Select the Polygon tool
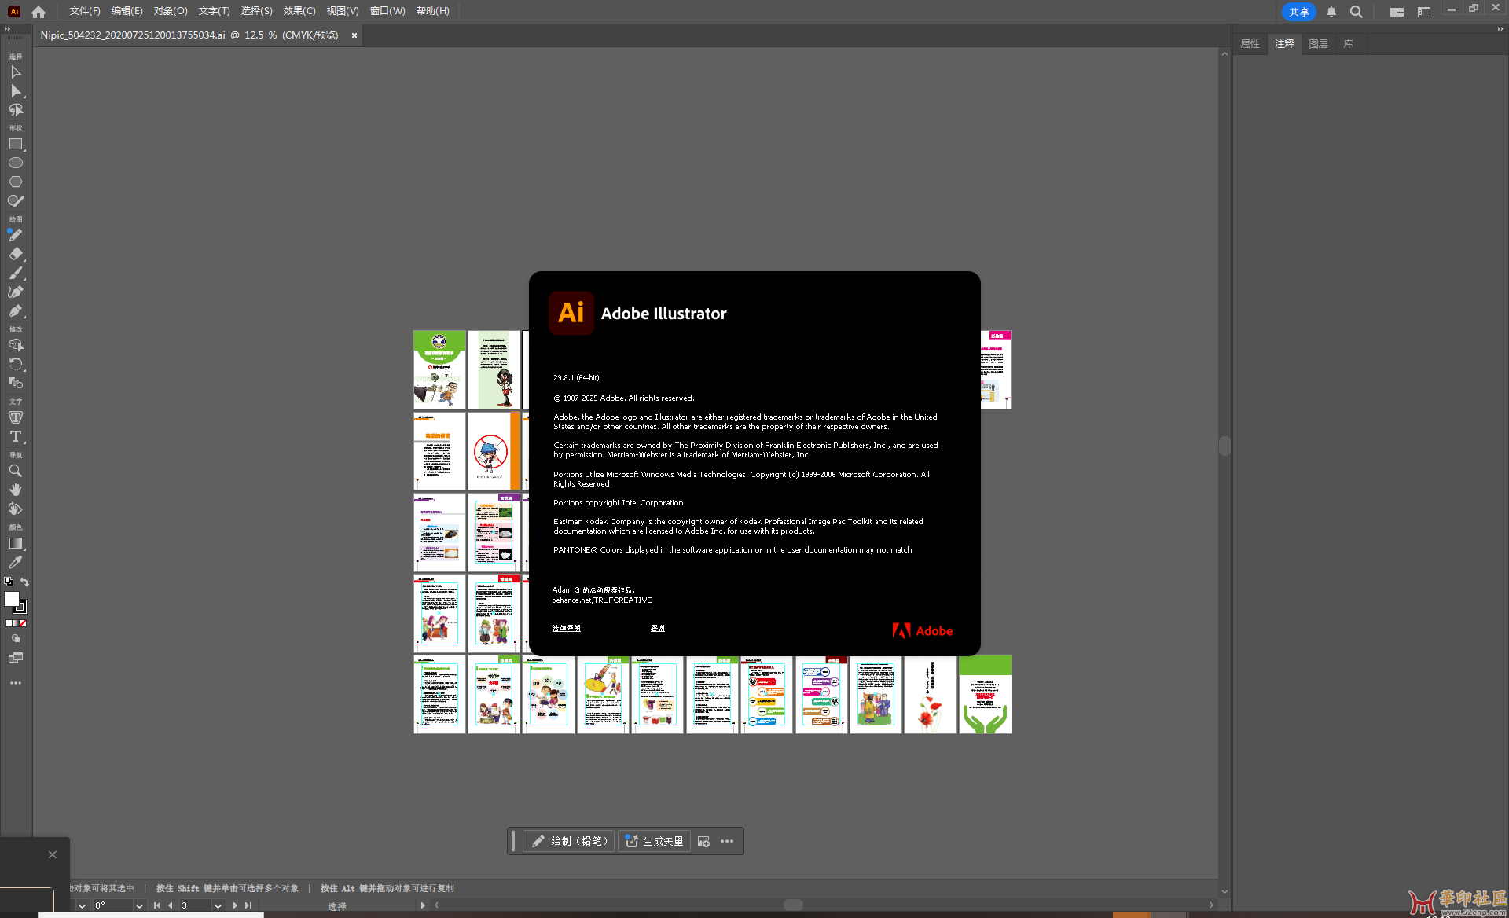The width and height of the screenshot is (1509, 918). [x=16, y=182]
